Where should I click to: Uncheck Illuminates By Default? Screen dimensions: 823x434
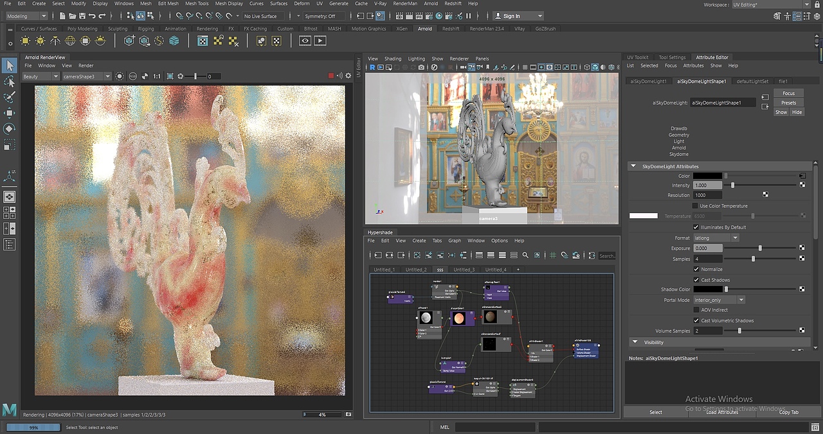[696, 227]
